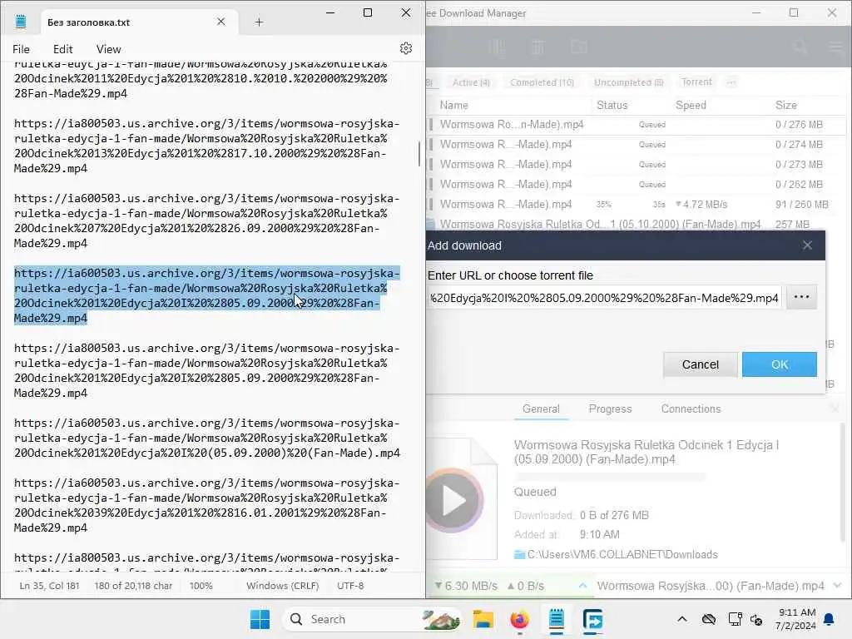Open File Explorer from the taskbar

(x=483, y=619)
